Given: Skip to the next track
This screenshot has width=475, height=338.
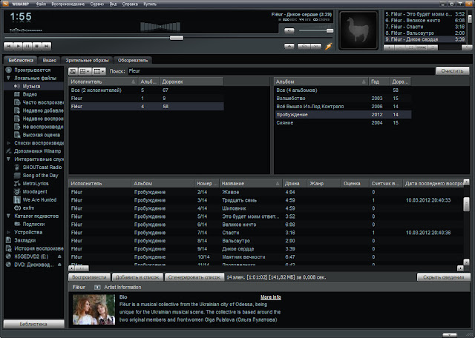Looking at the screenshot, I should click(46, 46).
